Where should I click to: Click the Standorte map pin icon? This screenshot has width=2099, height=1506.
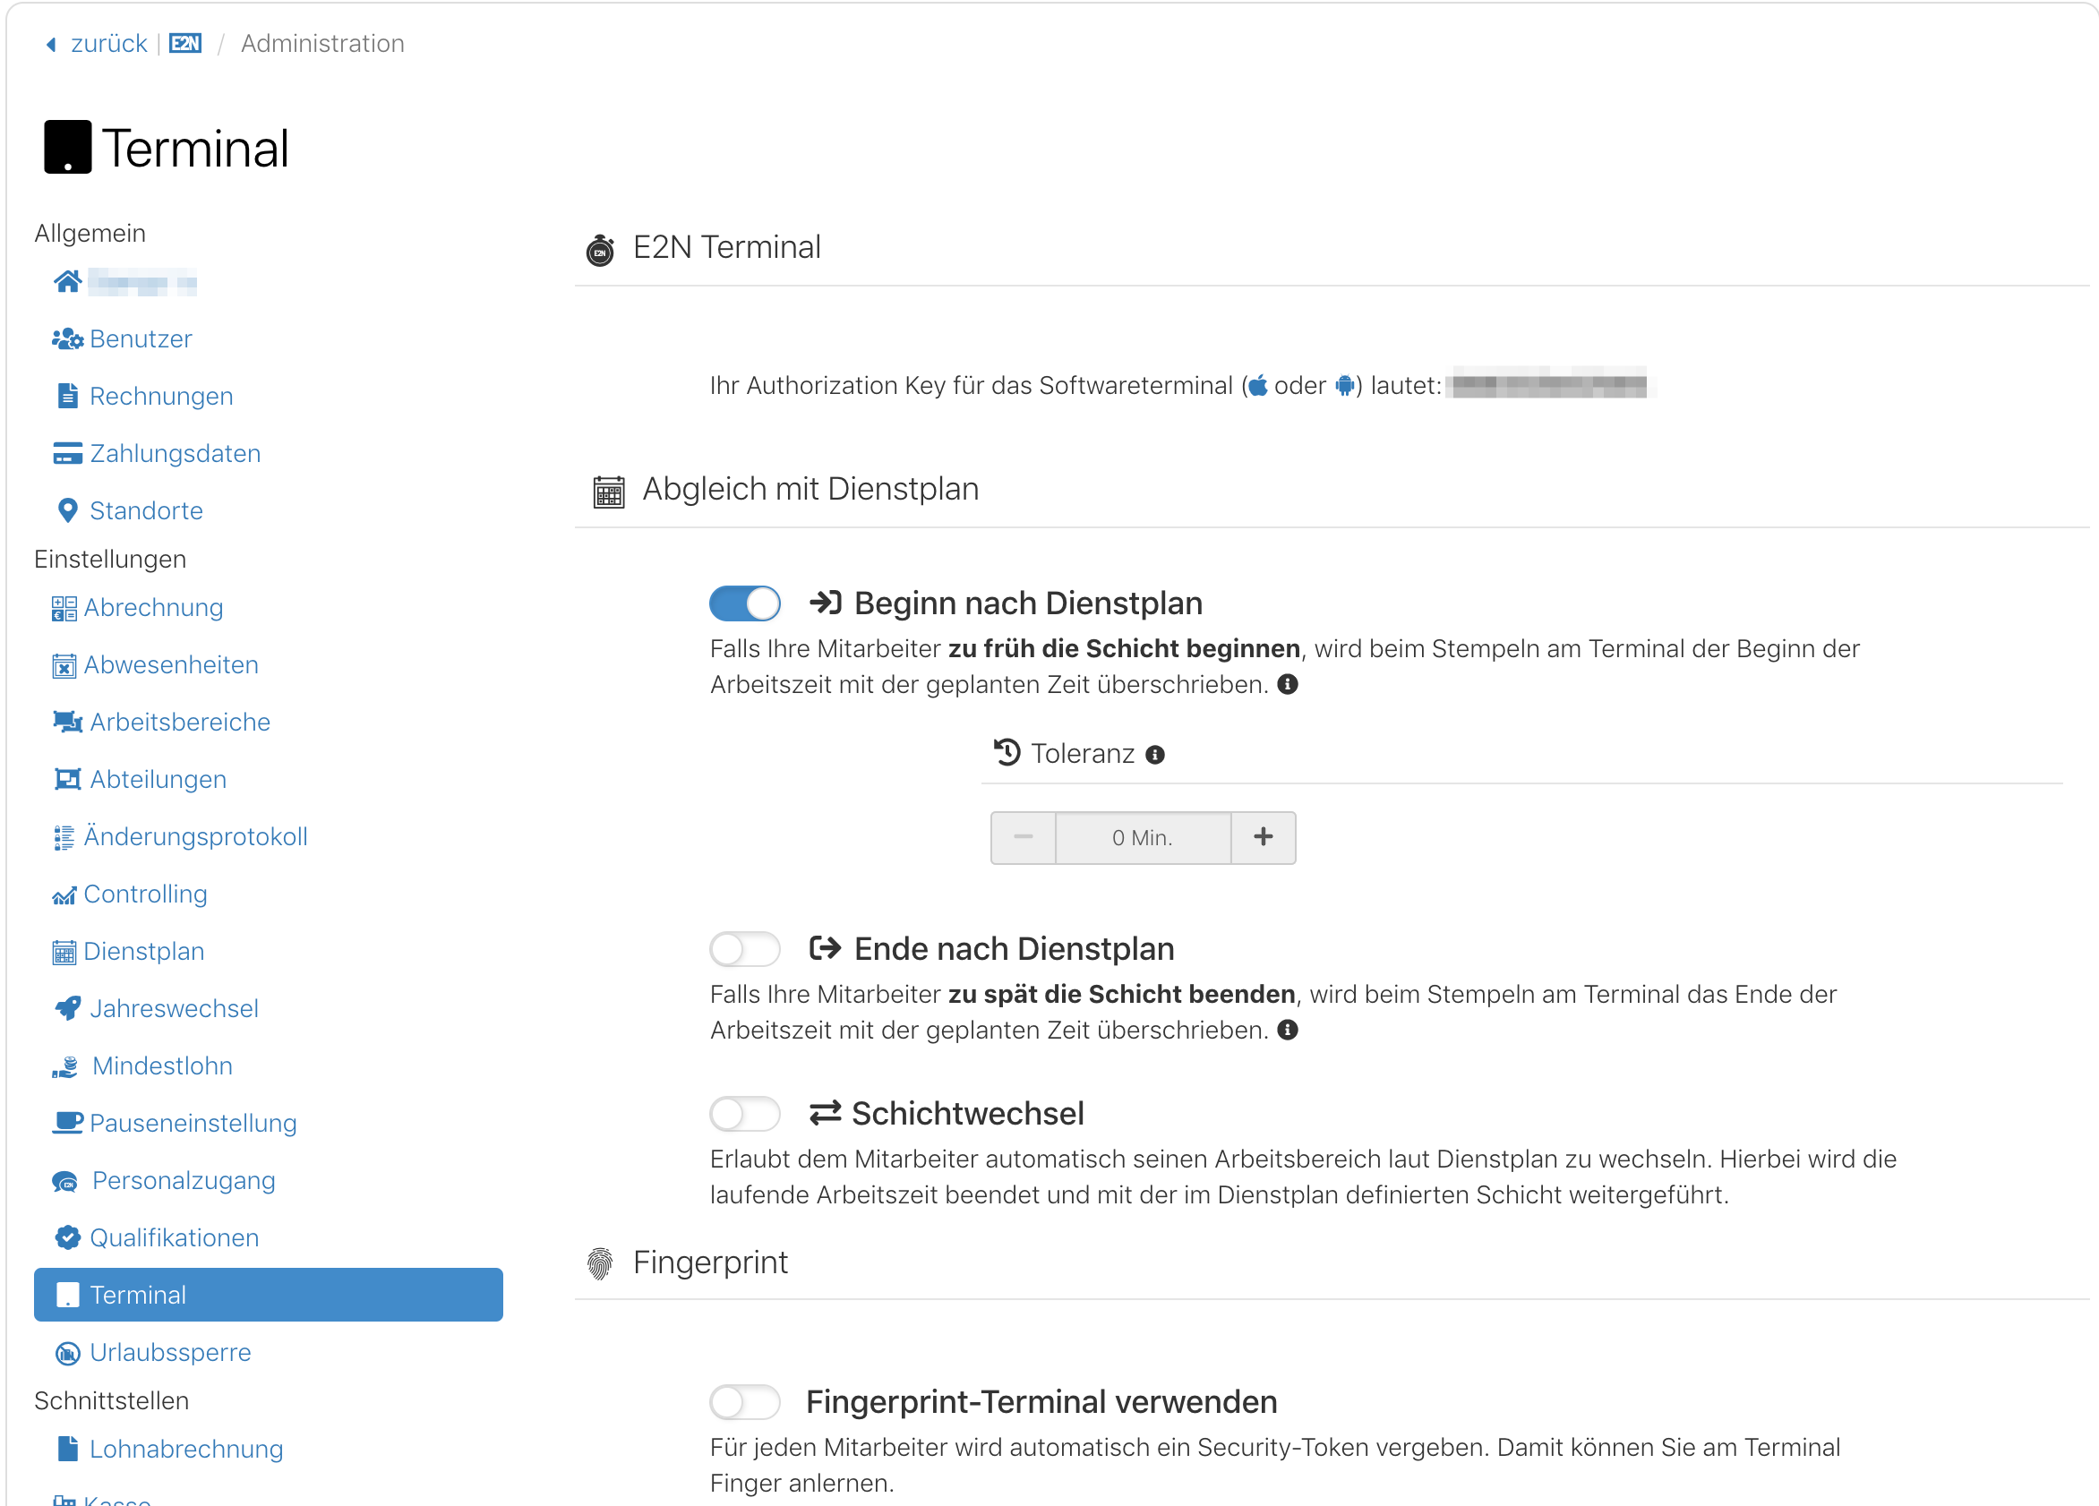pyautogui.click(x=67, y=511)
